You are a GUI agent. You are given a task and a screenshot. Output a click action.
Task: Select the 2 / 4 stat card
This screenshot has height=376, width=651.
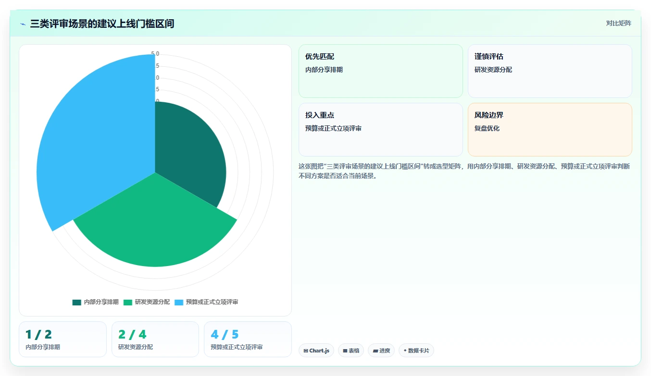[x=155, y=339]
